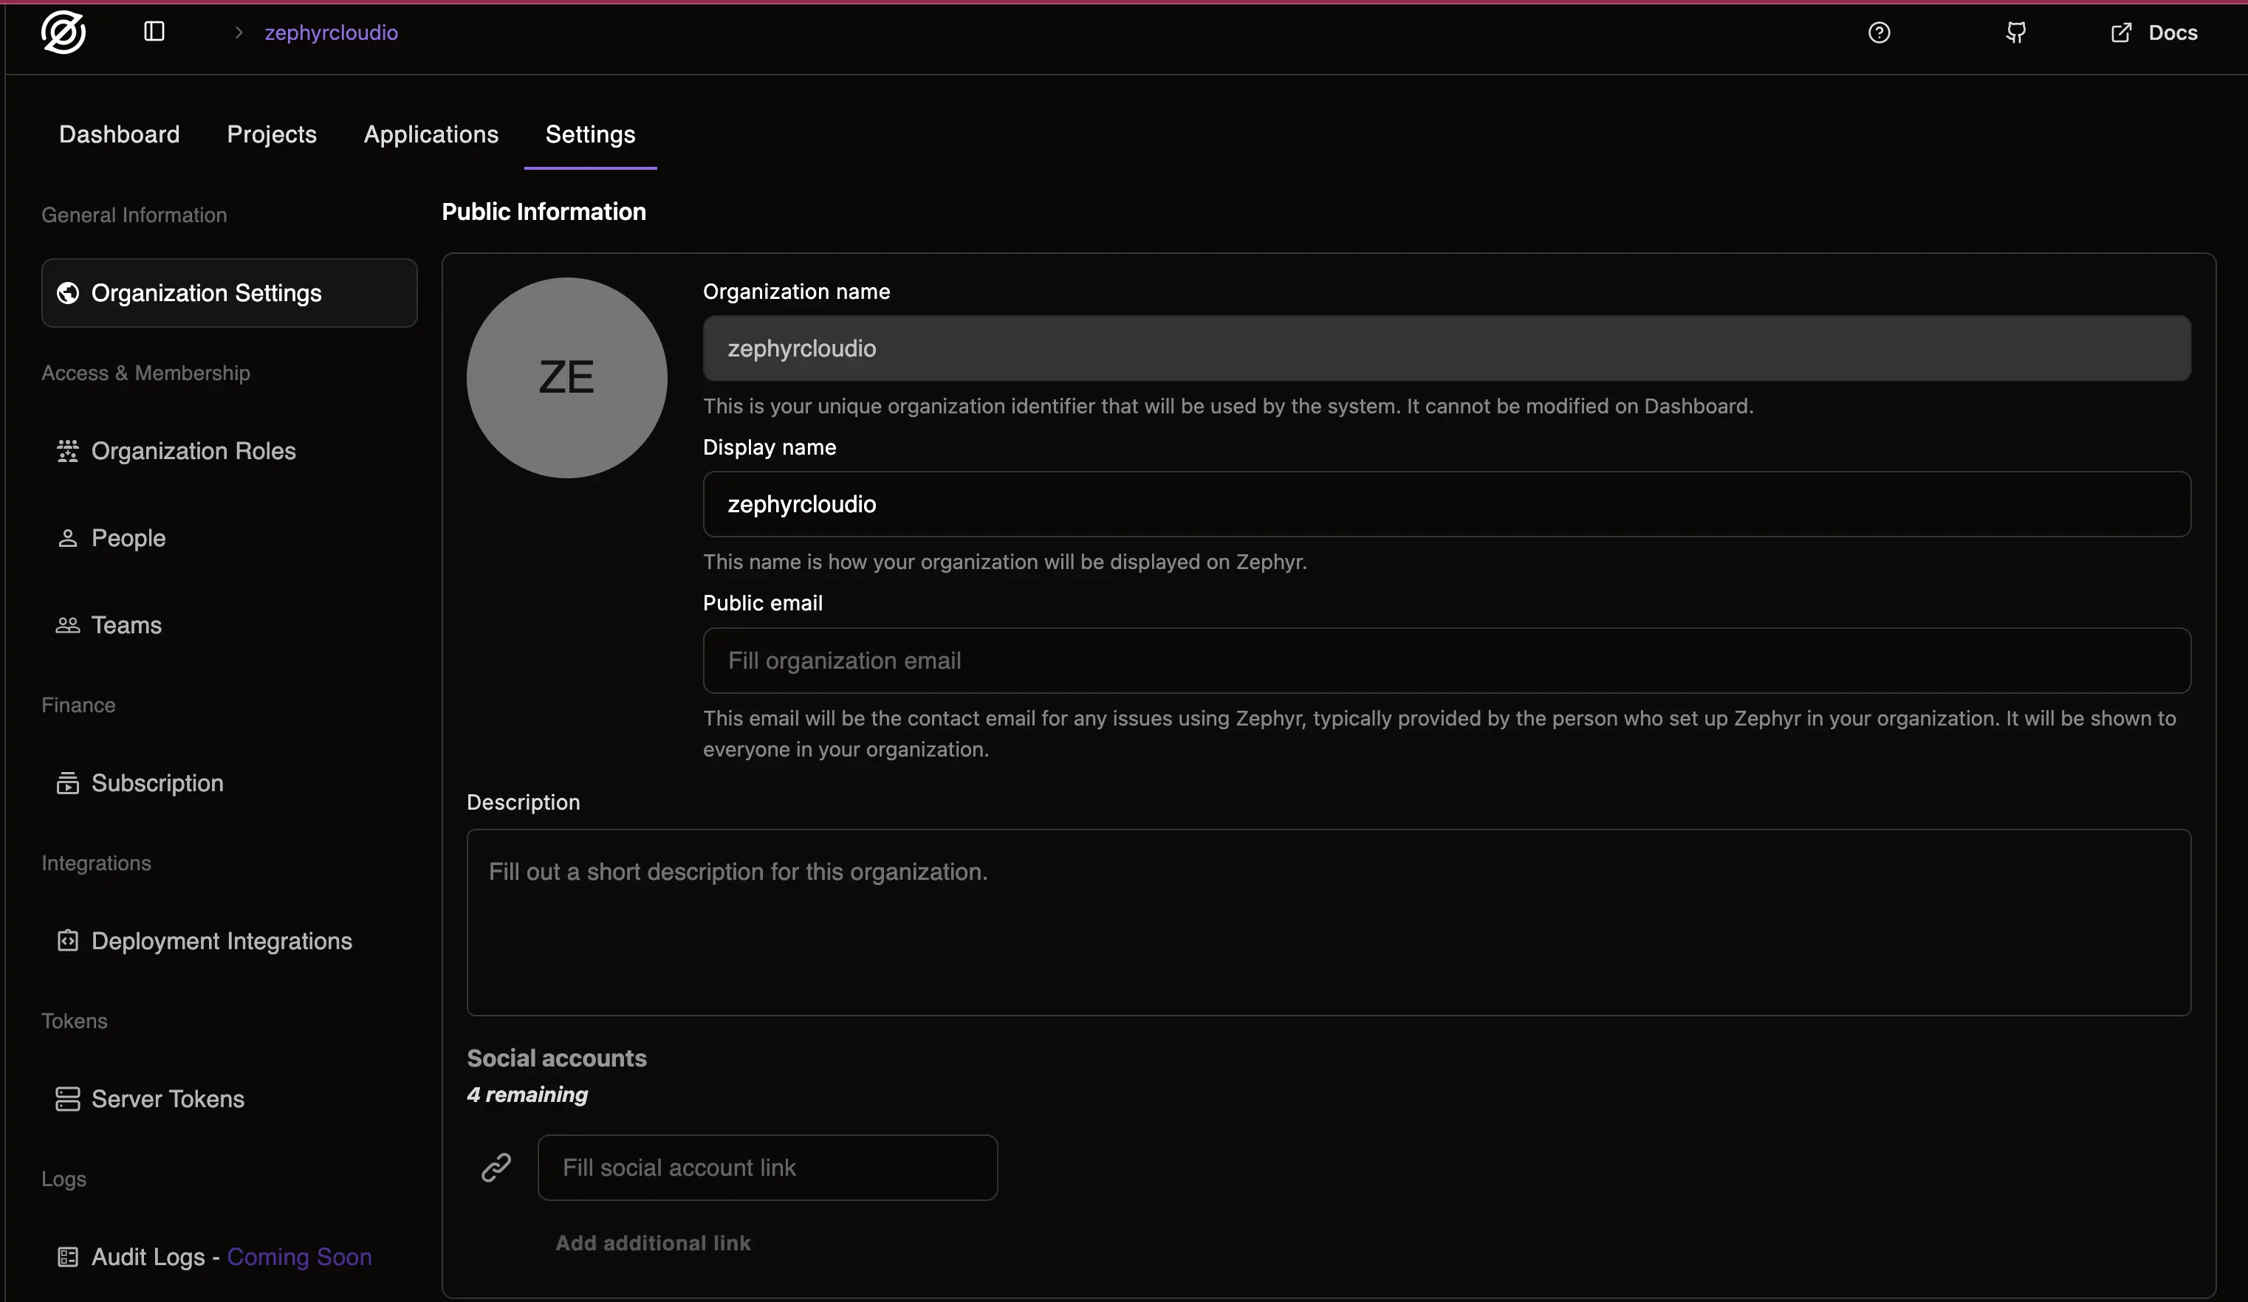Open the GitHub icon in top bar
The width and height of the screenshot is (2248, 1302).
[x=2016, y=33]
